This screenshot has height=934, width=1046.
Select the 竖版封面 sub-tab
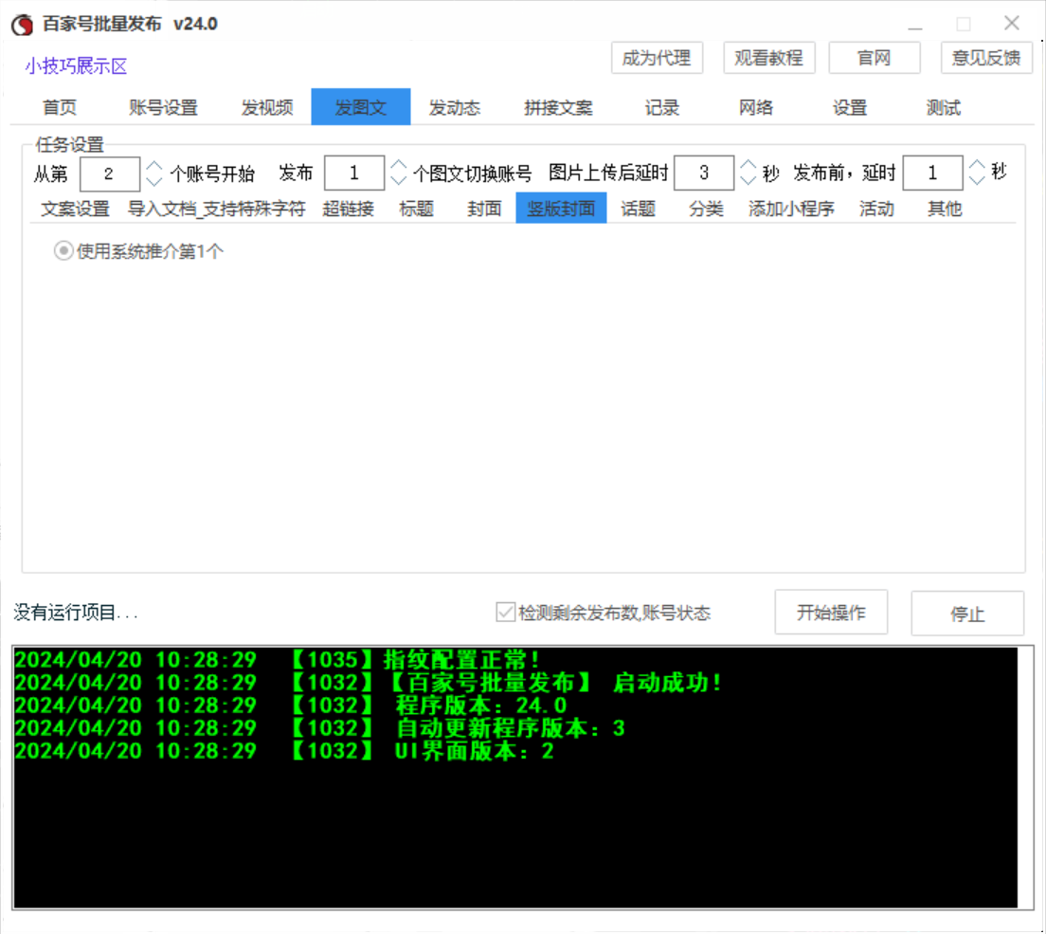561,209
